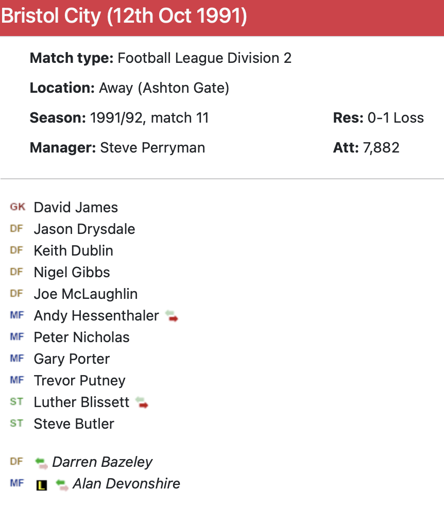Screen dimensions: 444x506
Task: Click DF position icon next to Darren Bazeley
Action: [x=17, y=462]
